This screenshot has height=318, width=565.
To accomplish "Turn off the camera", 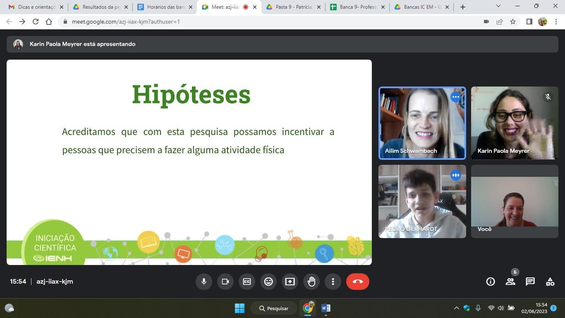I will point(225,282).
